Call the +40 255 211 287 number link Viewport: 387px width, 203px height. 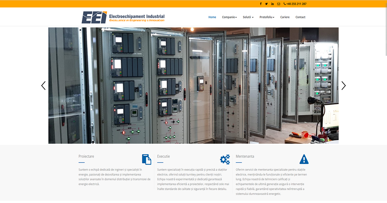pos(296,4)
